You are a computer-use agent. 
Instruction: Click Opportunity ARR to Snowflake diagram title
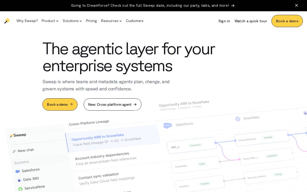pos(184,103)
